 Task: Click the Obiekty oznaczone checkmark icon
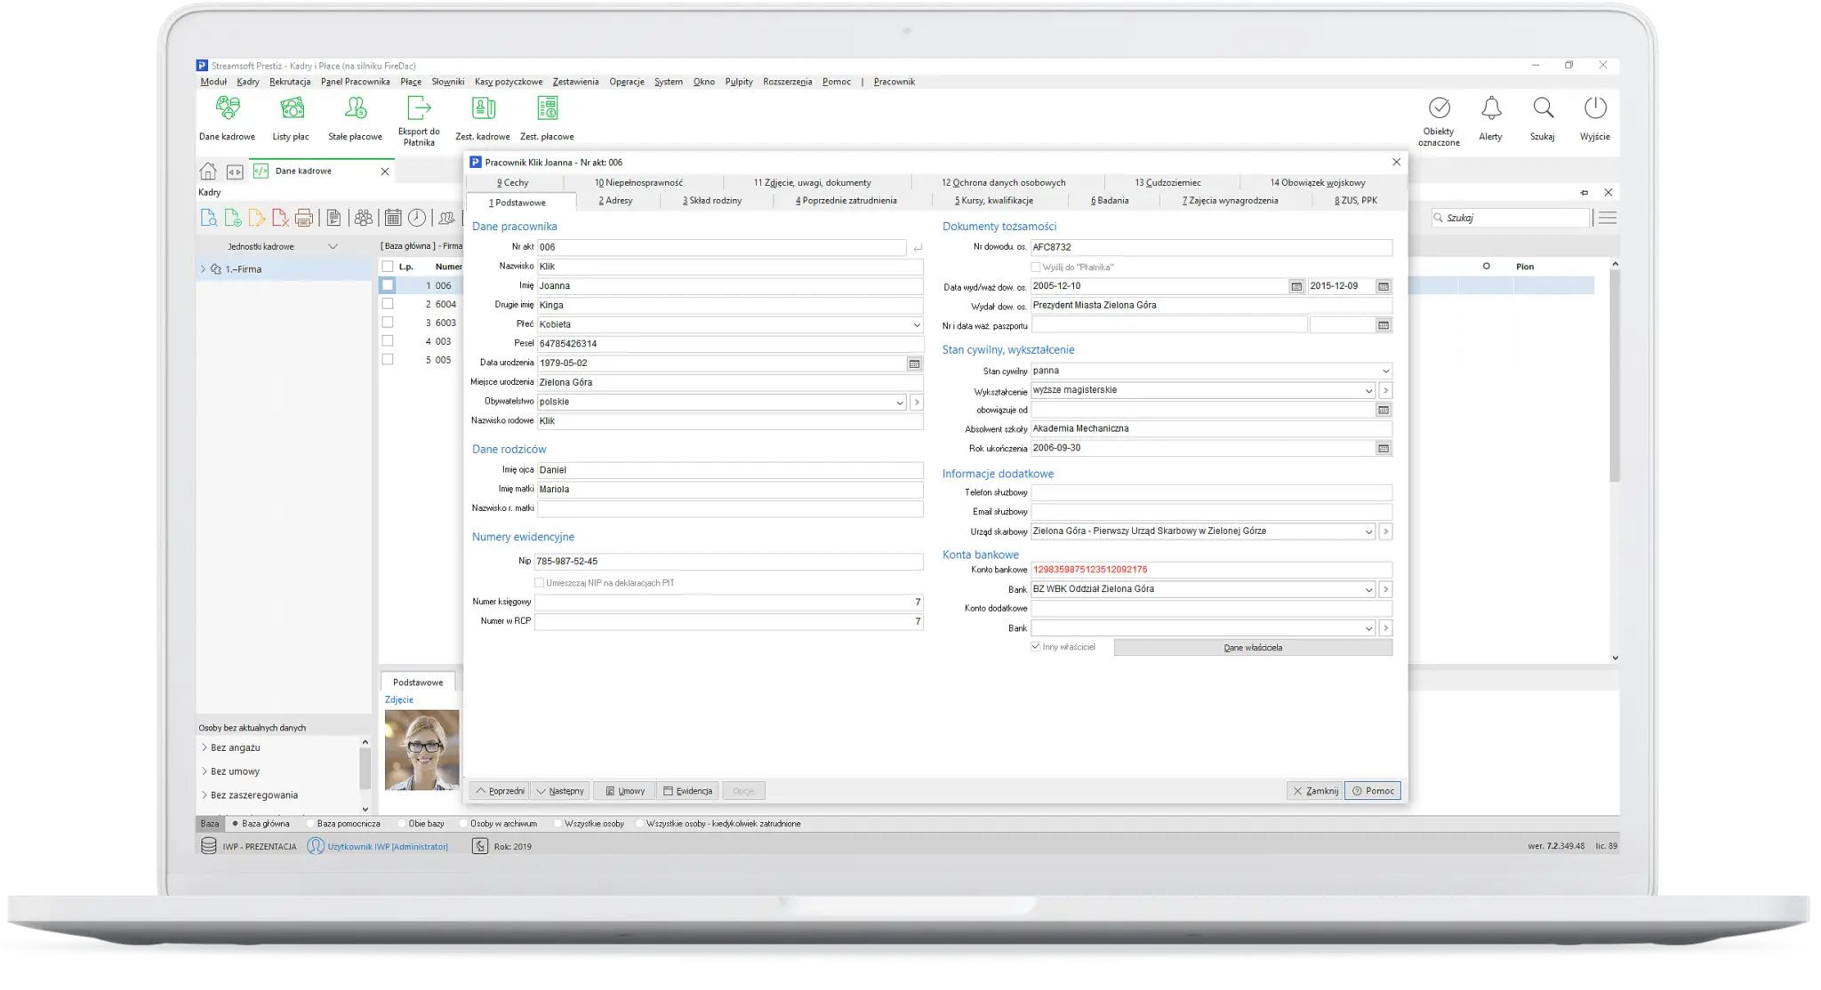1439,109
